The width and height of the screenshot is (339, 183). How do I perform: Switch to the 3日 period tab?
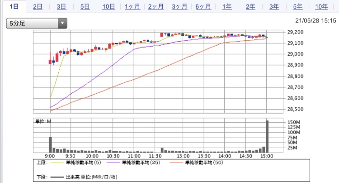pos(61,7)
